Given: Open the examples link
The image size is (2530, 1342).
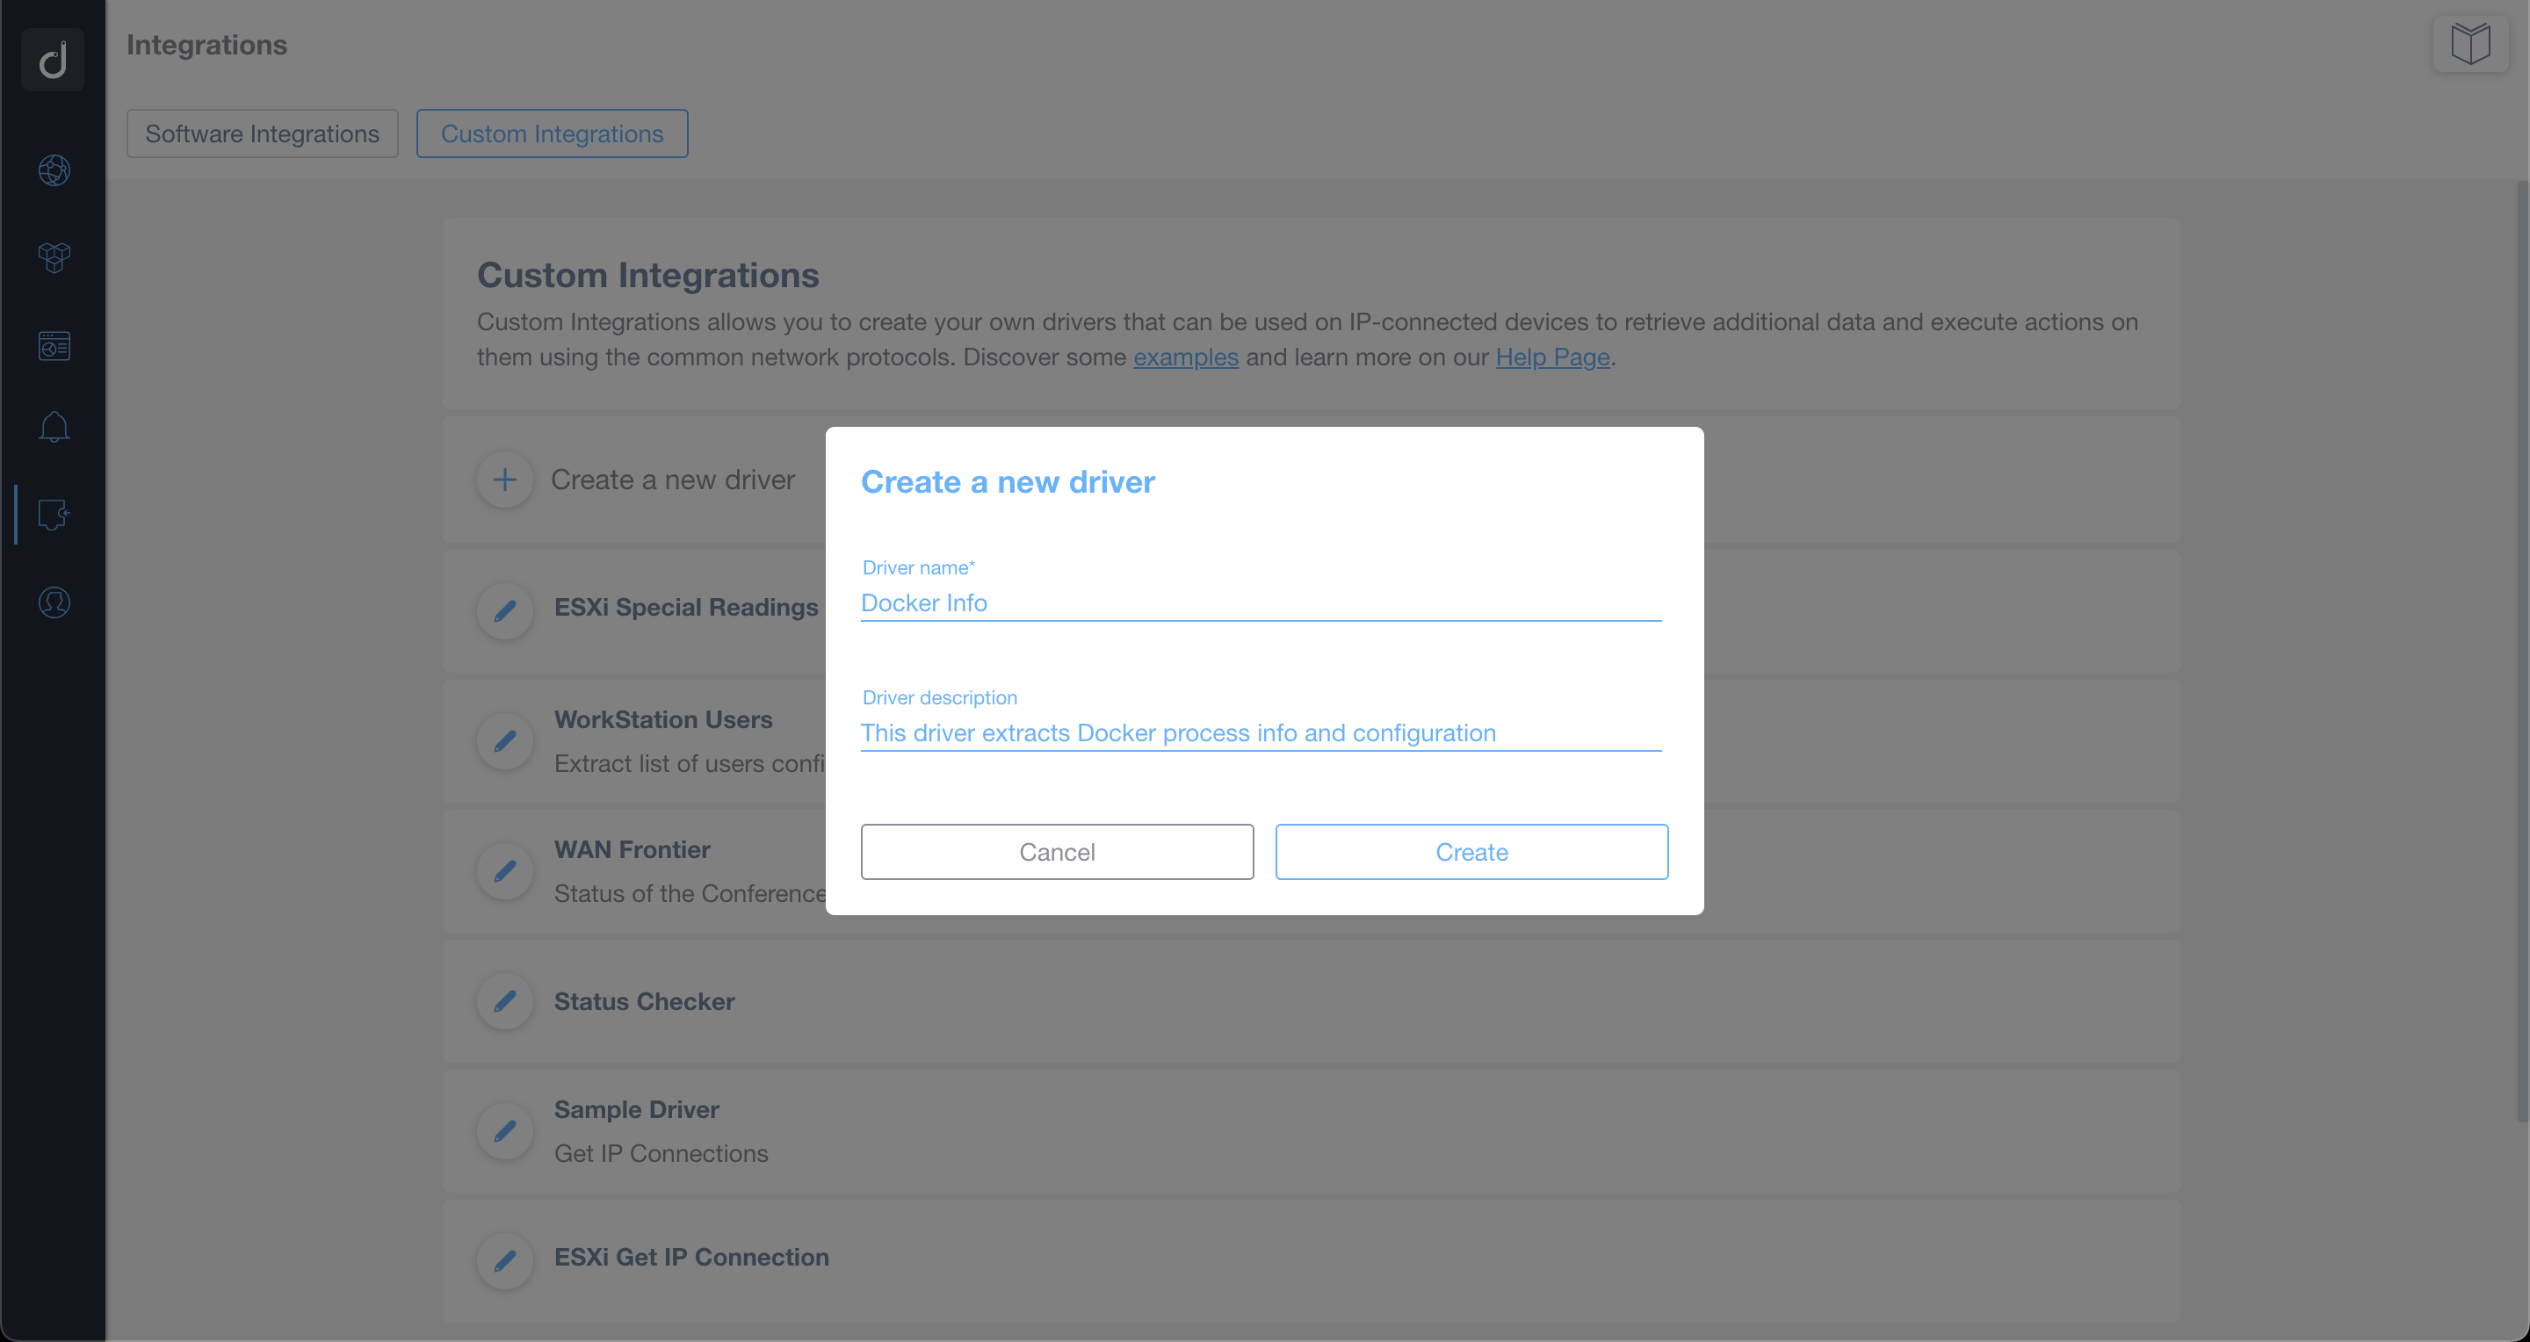Looking at the screenshot, I should pos(1185,357).
